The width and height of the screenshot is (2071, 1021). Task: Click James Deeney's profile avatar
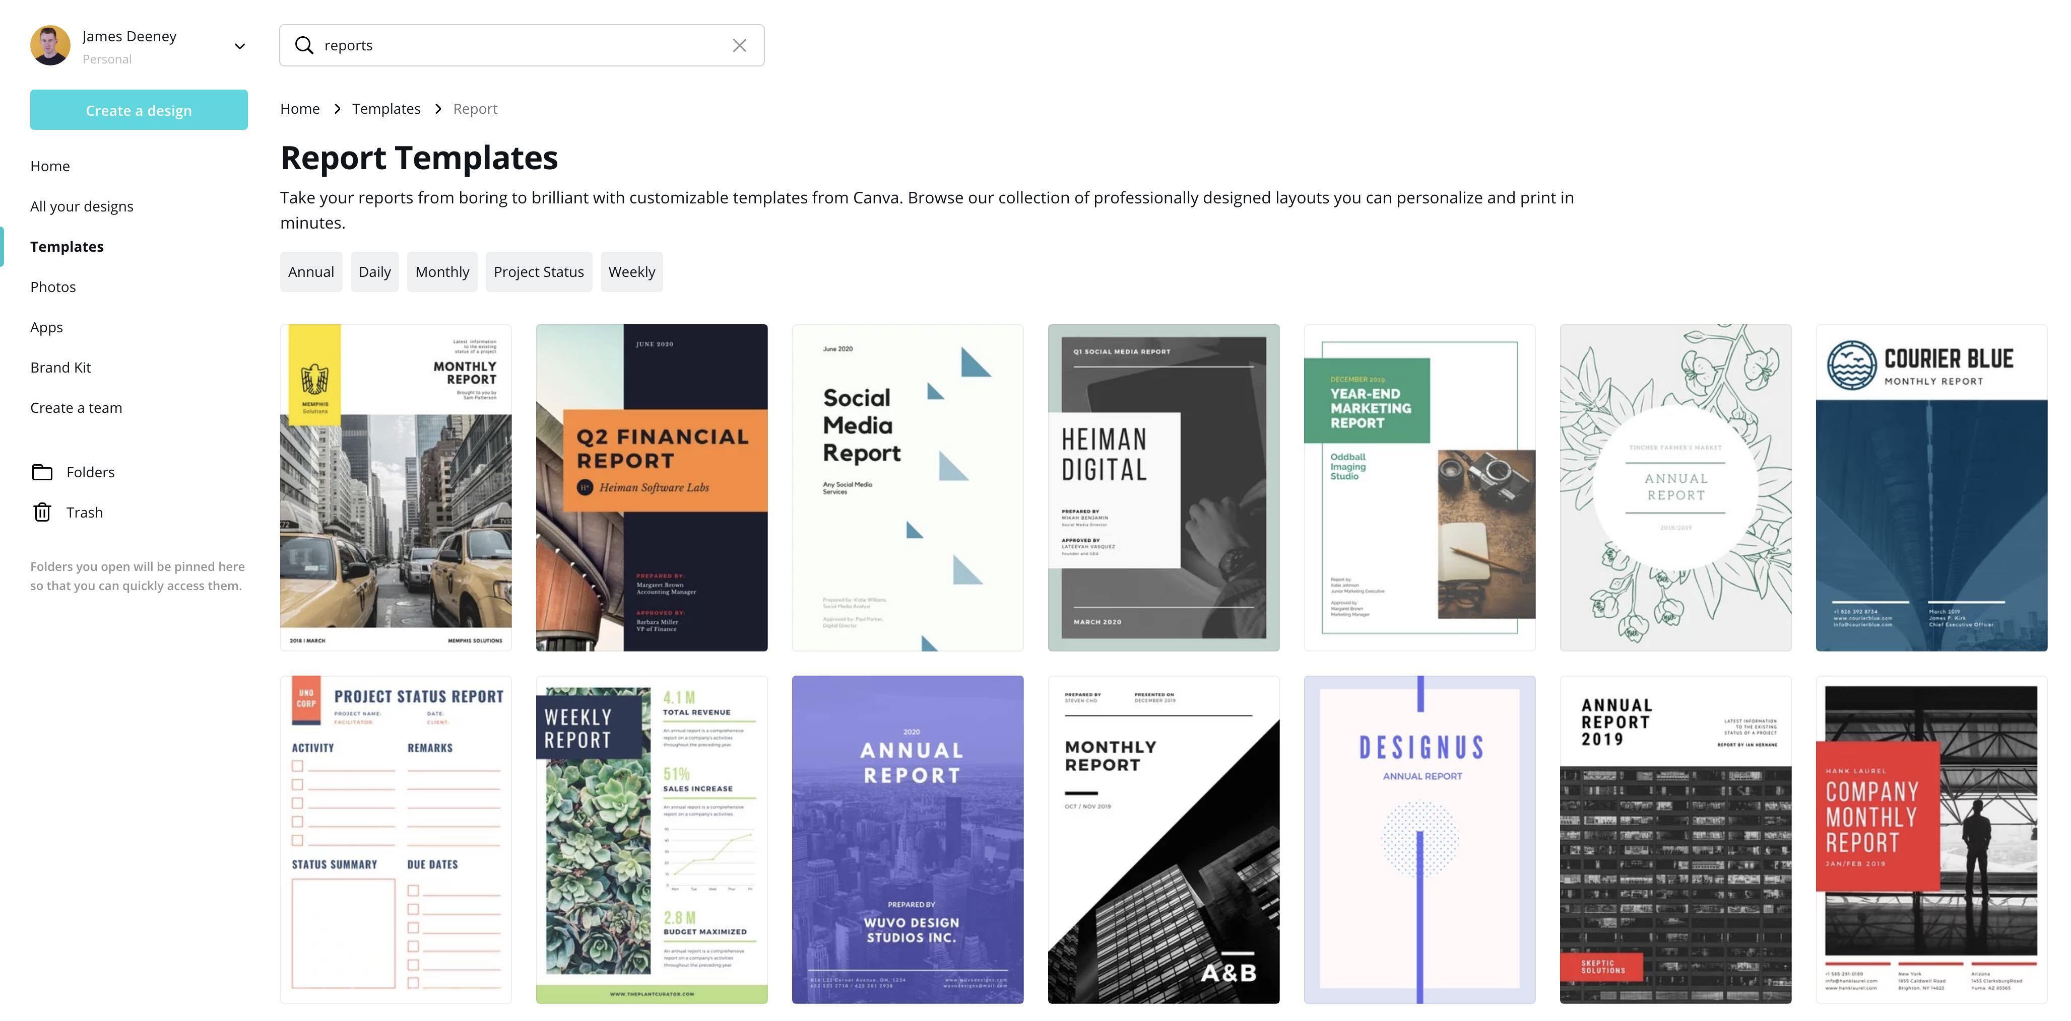[51, 46]
